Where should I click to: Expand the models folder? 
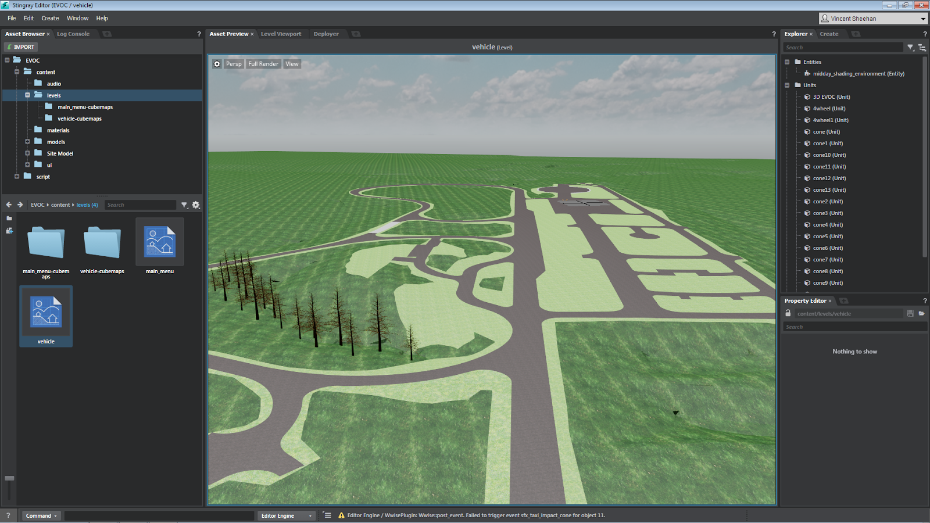(27, 141)
